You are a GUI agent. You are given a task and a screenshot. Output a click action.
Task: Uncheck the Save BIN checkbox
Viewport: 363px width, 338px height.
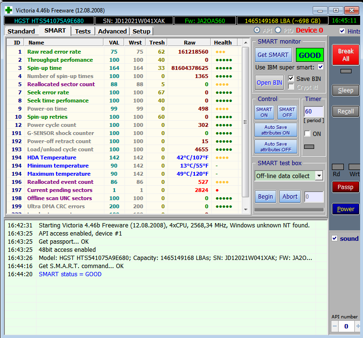(291, 78)
